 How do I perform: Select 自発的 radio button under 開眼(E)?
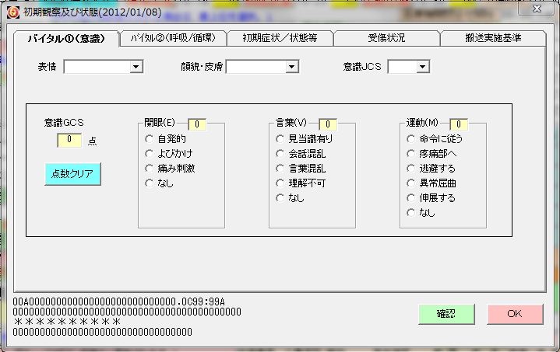pos(150,138)
